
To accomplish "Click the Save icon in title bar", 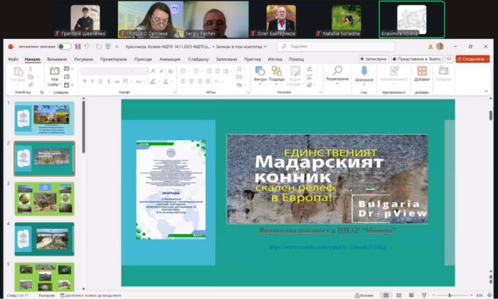I will pos(75,46).
